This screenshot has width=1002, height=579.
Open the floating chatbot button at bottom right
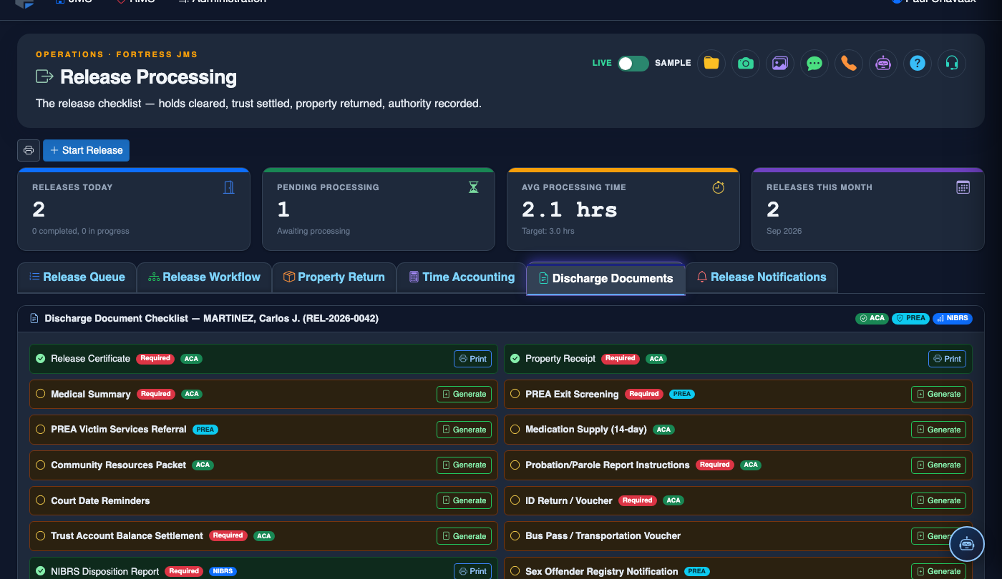click(x=967, y=544)
